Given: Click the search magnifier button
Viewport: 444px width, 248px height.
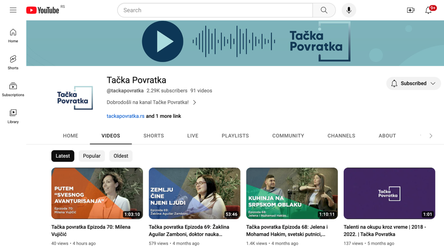Looking at the screenshot, I should coord(324,10).
